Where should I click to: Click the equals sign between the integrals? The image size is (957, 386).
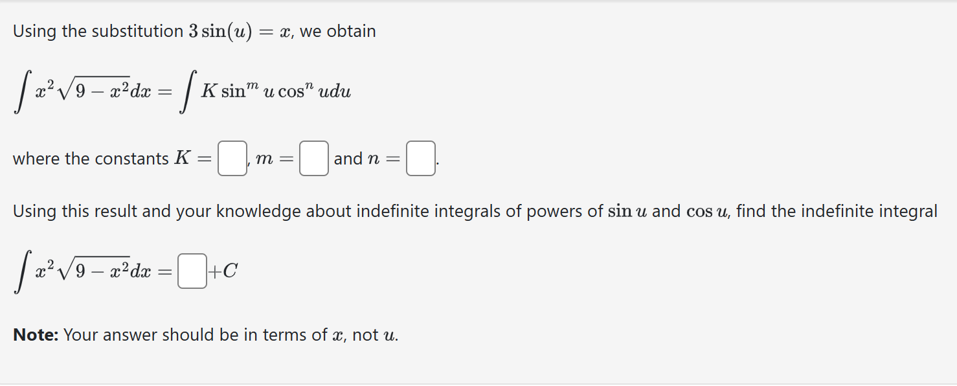click(x=164, y=91)
